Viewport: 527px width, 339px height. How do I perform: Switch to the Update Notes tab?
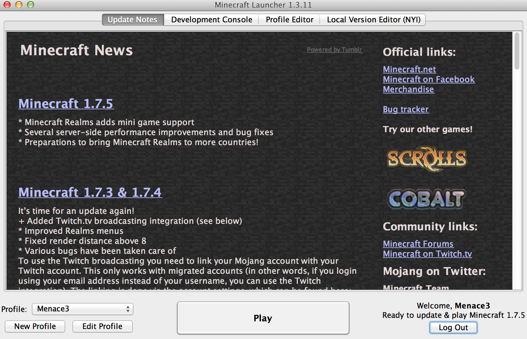[x=133, y=20]
